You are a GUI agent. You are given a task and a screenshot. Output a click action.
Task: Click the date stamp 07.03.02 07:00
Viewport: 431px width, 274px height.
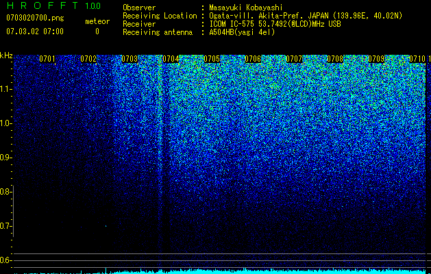[x=35, y=32]
